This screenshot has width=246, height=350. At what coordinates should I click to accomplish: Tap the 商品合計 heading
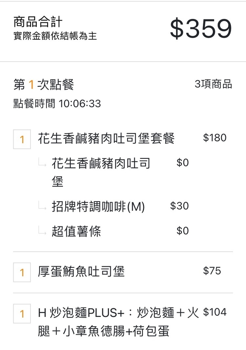coord(38,22)
